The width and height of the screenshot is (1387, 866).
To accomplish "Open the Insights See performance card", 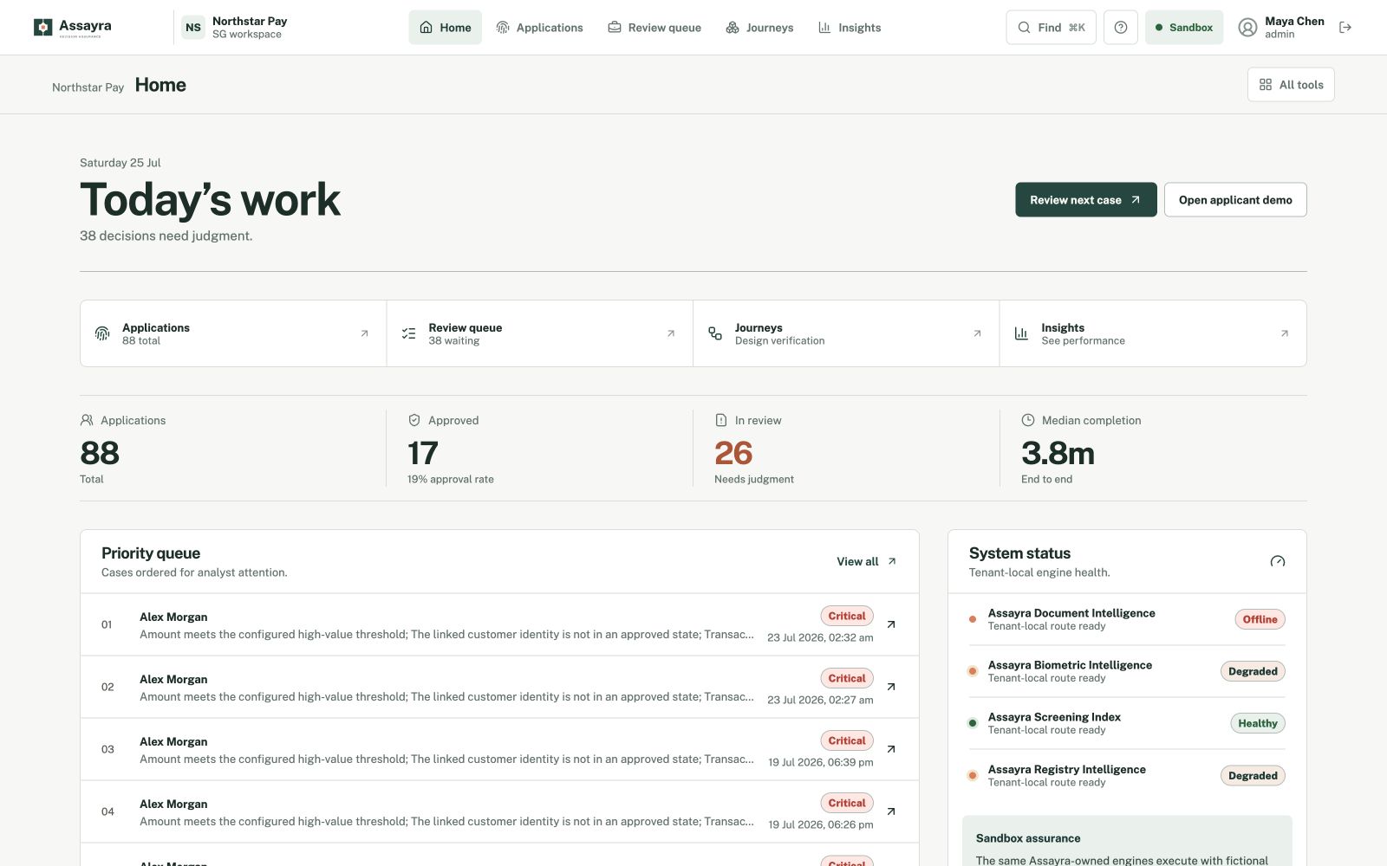I will click(x=1153, y=333).
